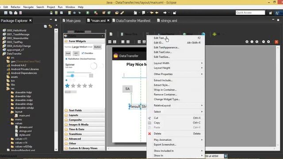Click the configuration file icon in layout toolbar
283x159 pixels.
tap(111, 34)
